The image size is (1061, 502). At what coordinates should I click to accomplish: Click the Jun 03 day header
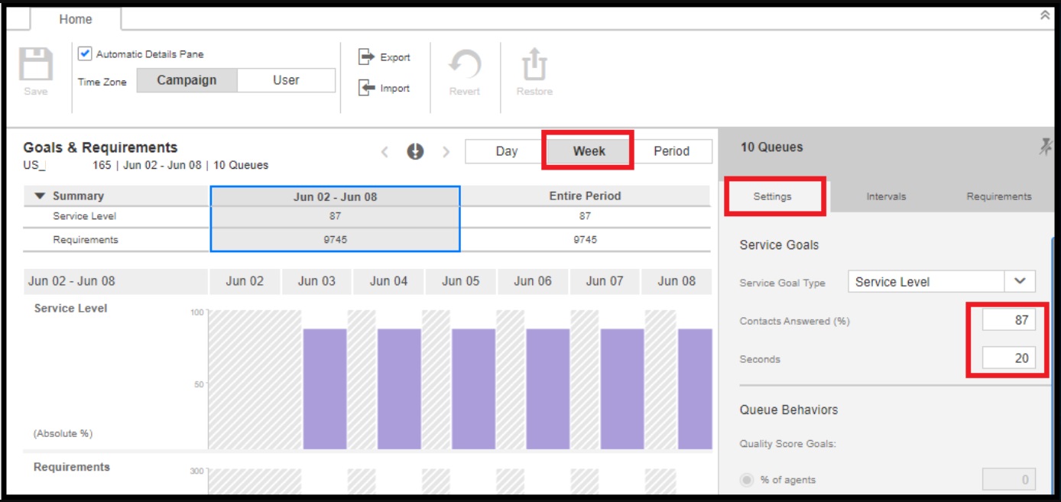(316, 281)
